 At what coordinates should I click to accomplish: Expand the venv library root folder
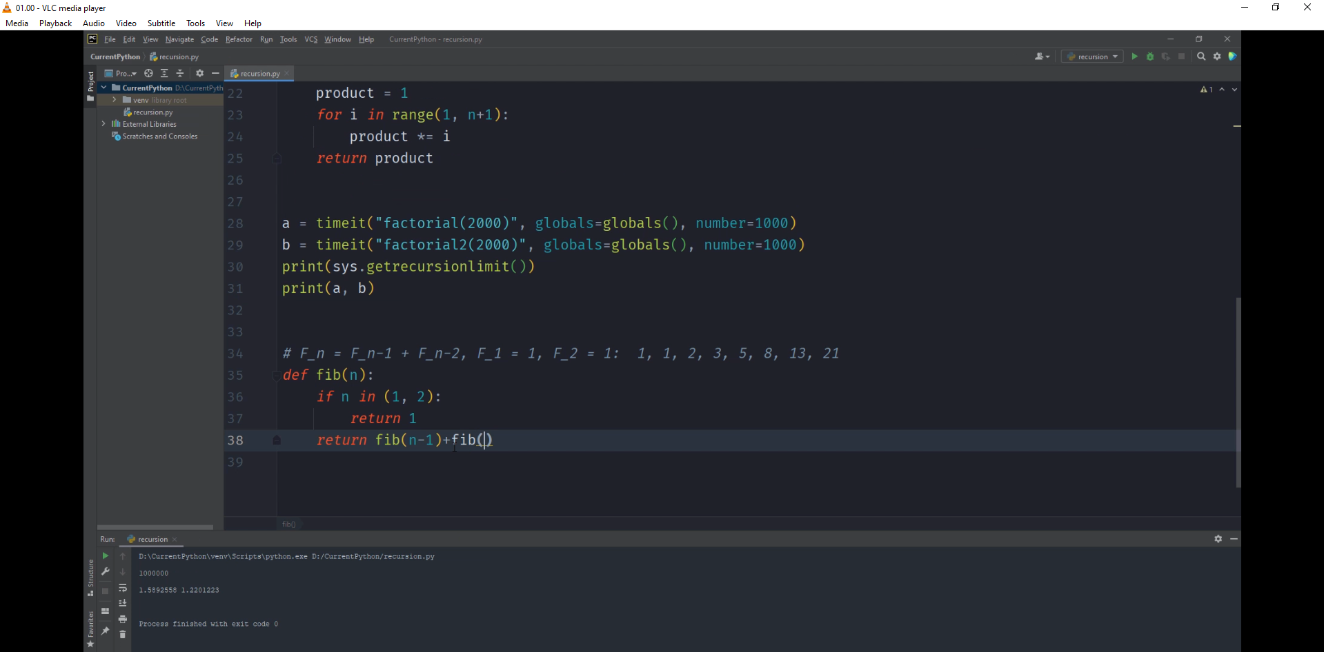pyautogui.click(x=115, y=100)
